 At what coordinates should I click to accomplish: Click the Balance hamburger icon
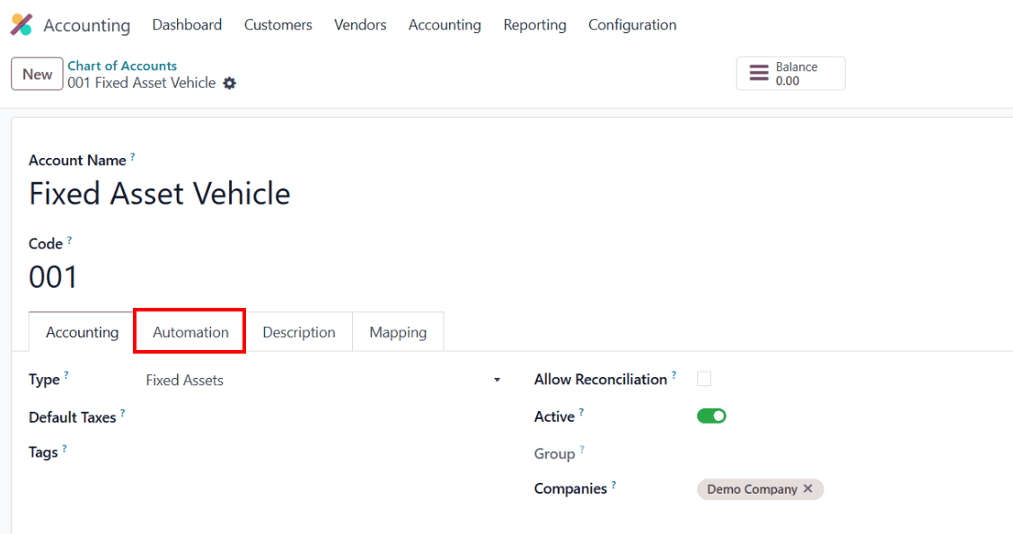click(759, 72)
